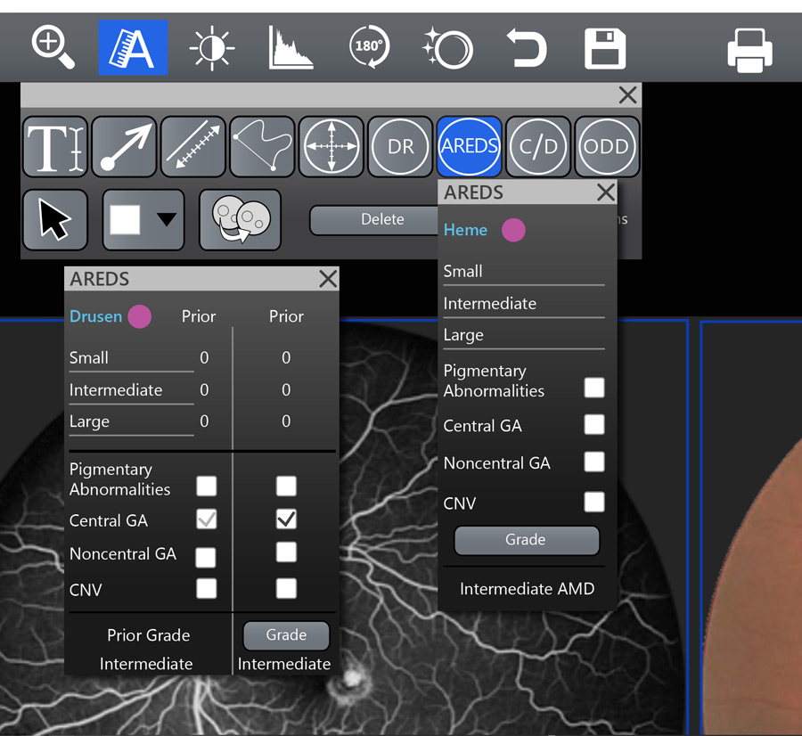Toggle the annotation ruler tool
The image size is (802, 736).
pyautogui.click(x=133, y=47)
